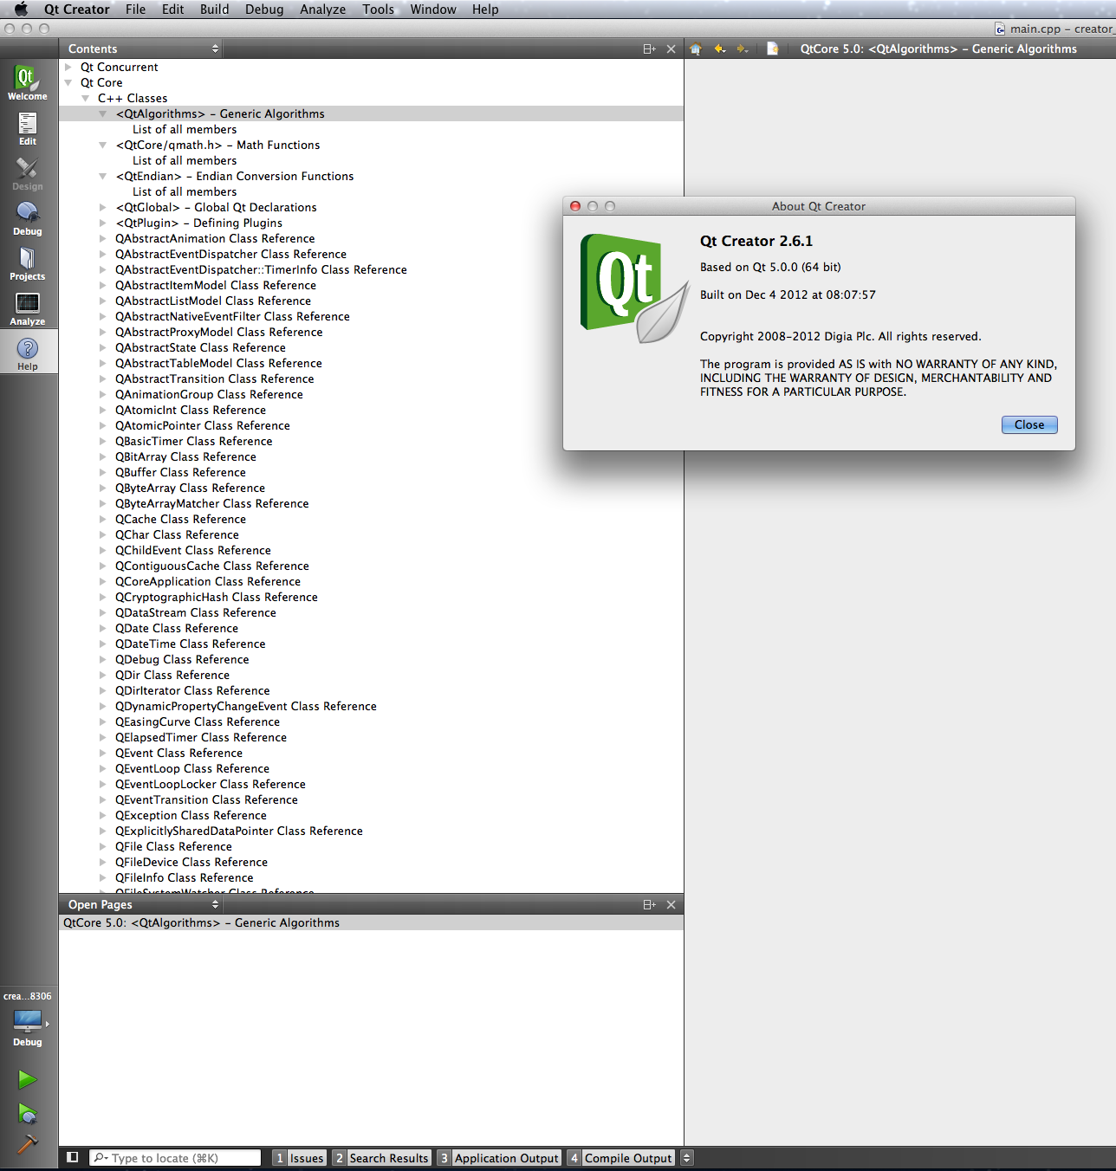Start debugging with the bug-play icon
This screenshot has width=1116, height=1171.
coord(28,1113)
